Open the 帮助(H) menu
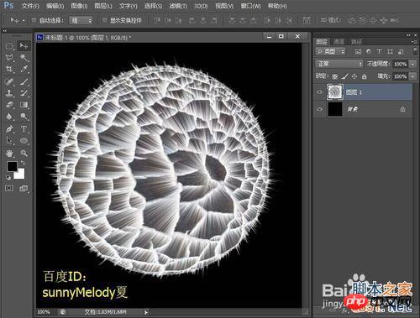 click(x=277, y=6)
